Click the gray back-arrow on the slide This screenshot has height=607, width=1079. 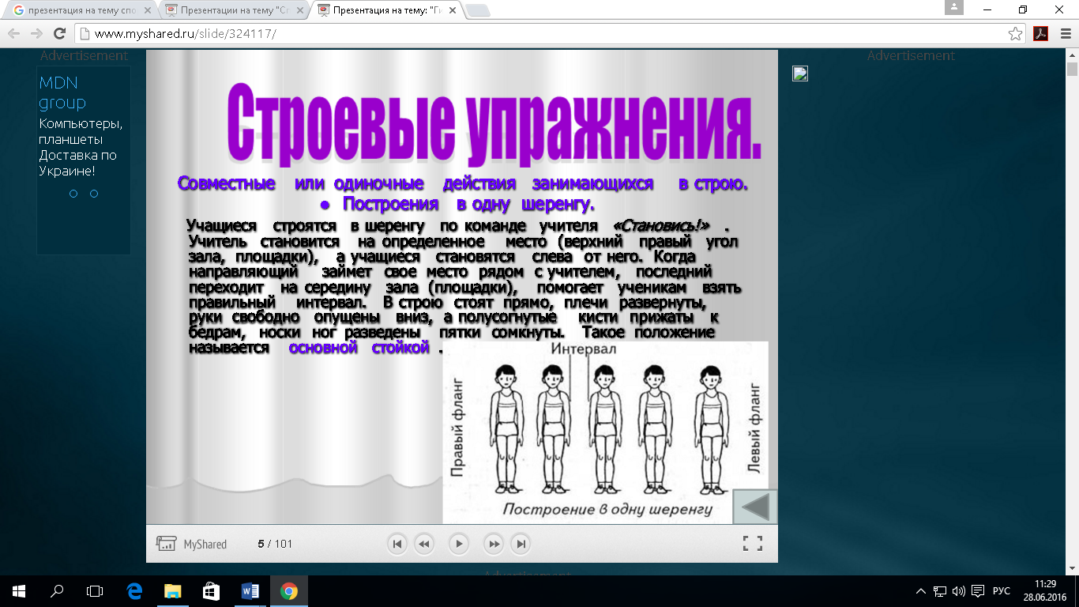pyautogui.click(x=755, y=507)
